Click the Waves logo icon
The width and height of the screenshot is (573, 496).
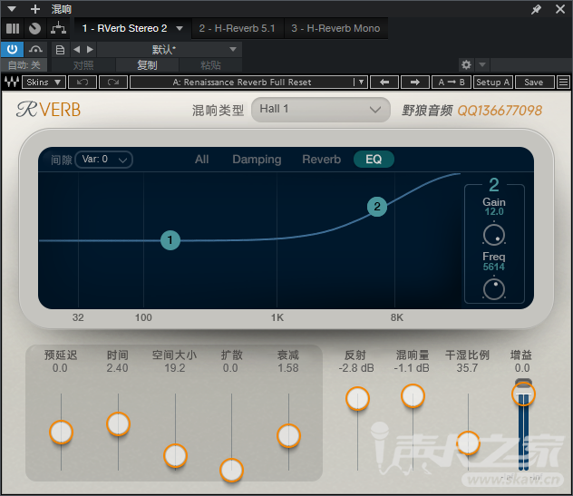[11, 82]
